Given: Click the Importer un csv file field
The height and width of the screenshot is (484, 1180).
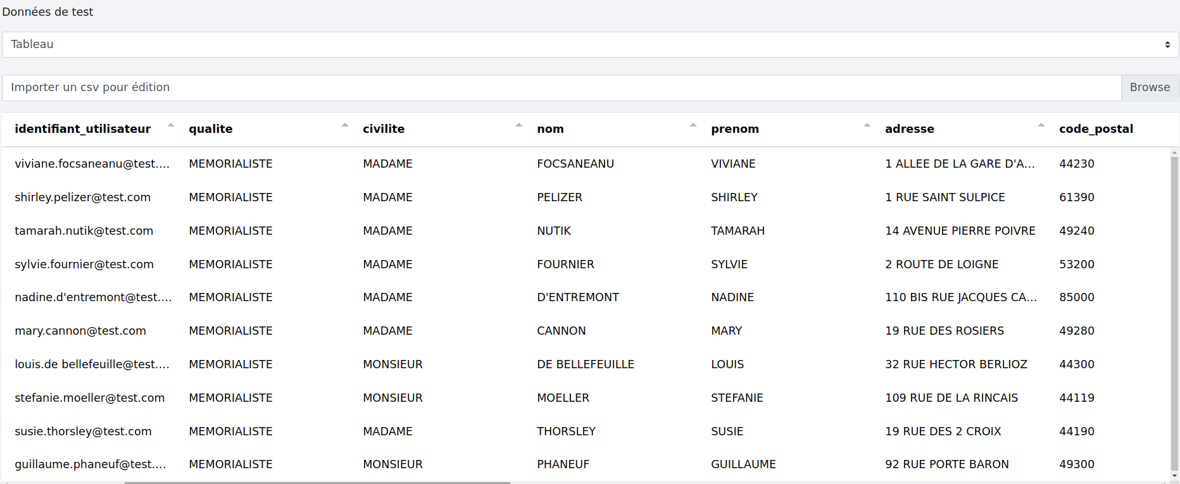Looking at the screenshot, I should coord(561,87).
